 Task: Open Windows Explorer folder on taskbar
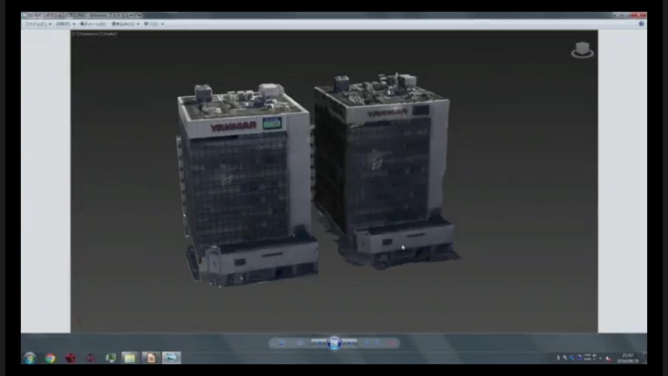click(x=130, y=358)
